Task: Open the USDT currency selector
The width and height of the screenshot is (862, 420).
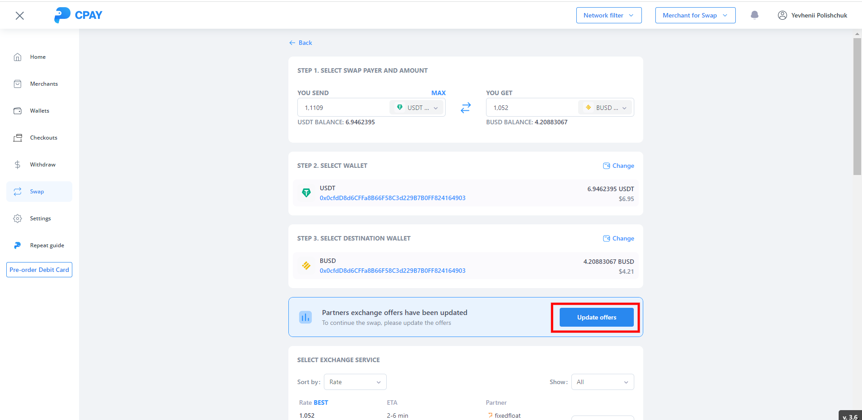Action: 416,108
